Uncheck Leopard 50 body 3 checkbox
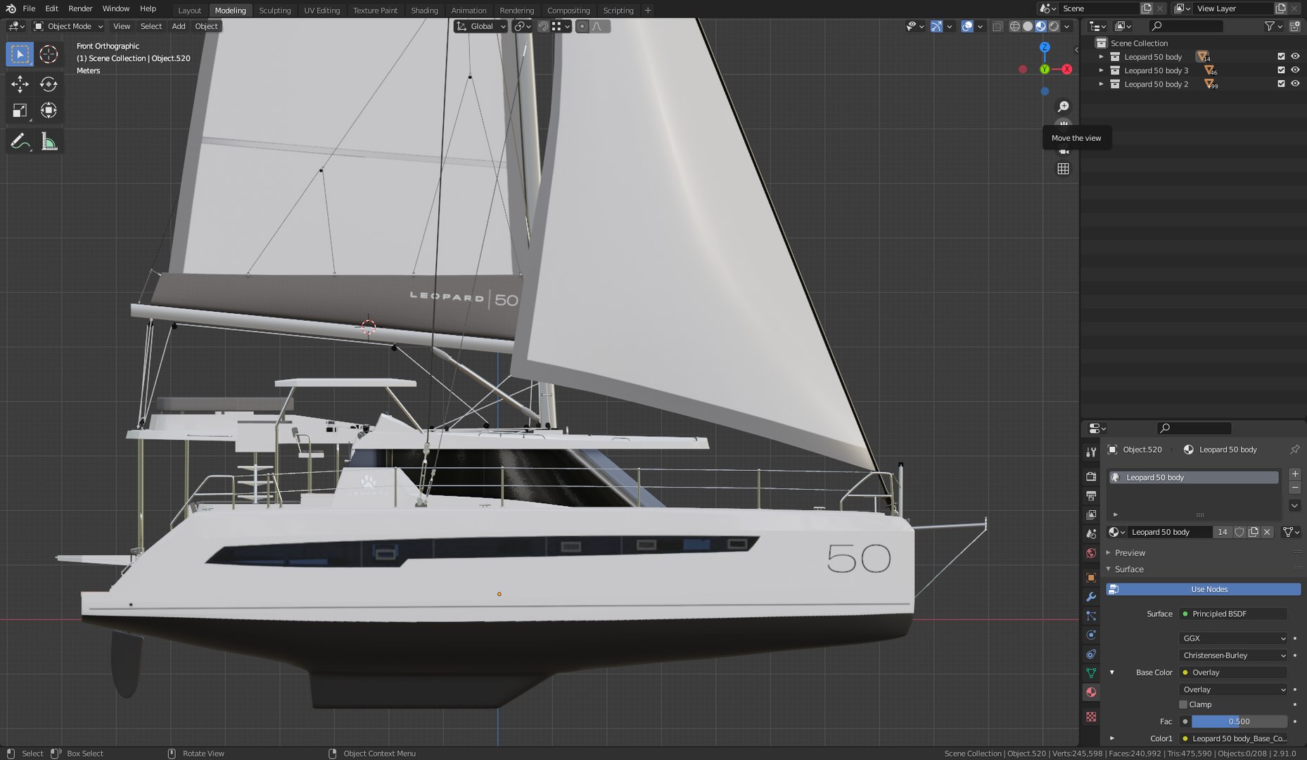 click(x=1281, y=70)
